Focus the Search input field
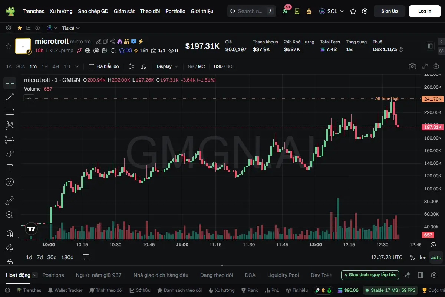Viewport: 445px width, 297px height. click(x=252, y=11)
